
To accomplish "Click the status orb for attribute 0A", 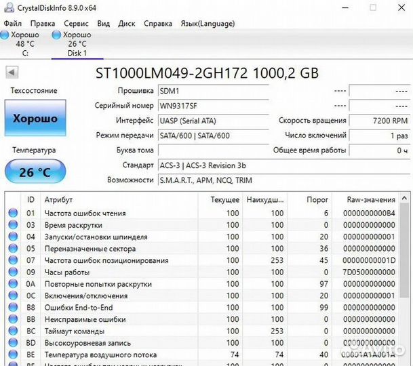I will [13, 283].
